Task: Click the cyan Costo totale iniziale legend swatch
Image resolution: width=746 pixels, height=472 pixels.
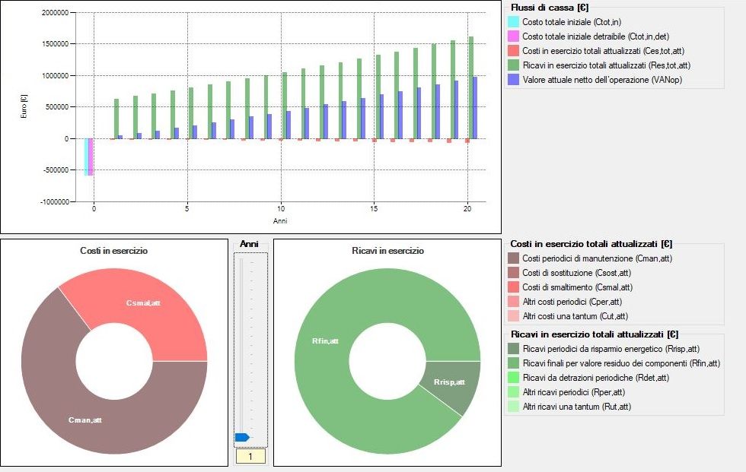Action: click(513, 22)
